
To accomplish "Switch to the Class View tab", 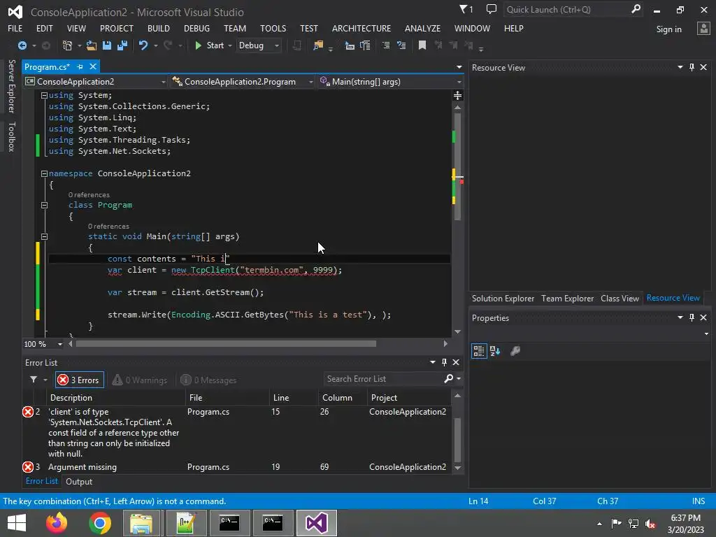I will pos(620,299).
